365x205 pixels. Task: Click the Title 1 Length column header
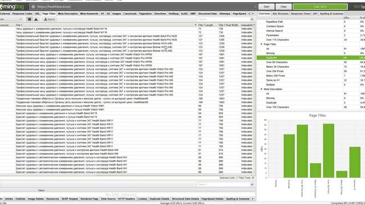pyautogui.click(x=205, y=25)
